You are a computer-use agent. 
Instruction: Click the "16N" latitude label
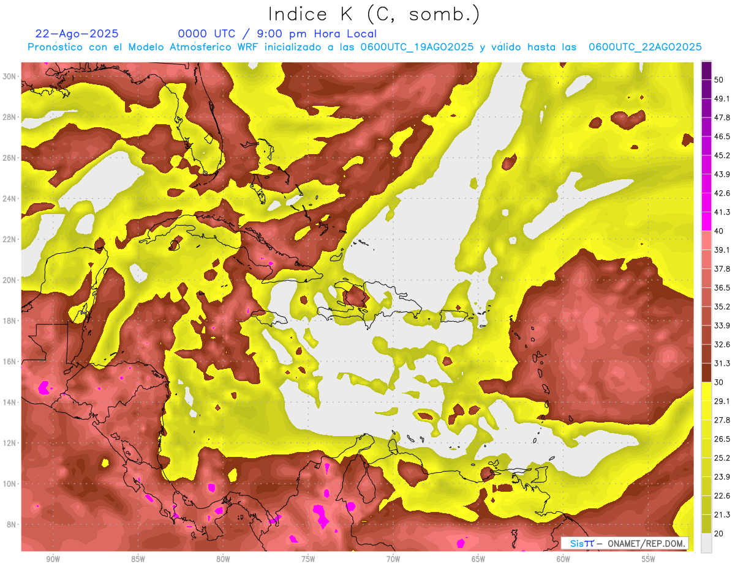(x=10, y=361)
